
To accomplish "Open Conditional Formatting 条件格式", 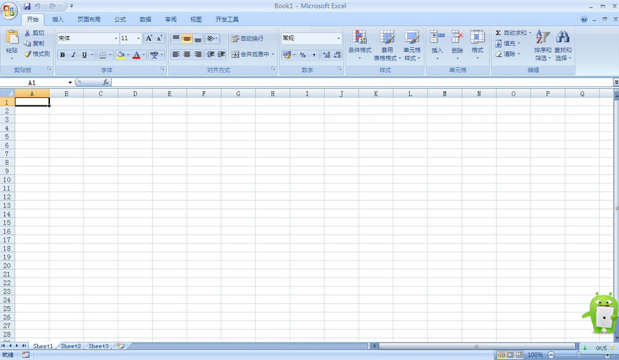I will click(x=359, y=45).
